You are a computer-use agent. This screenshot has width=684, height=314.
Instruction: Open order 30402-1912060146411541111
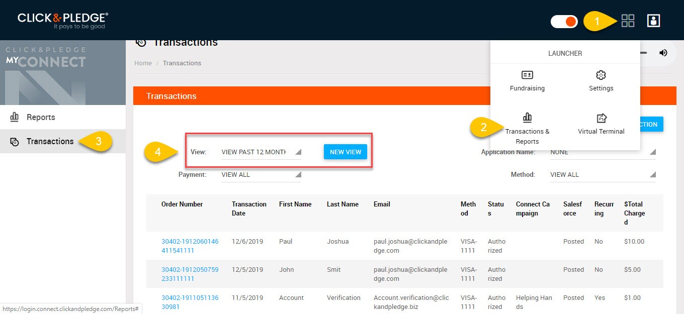coord(190,246)
